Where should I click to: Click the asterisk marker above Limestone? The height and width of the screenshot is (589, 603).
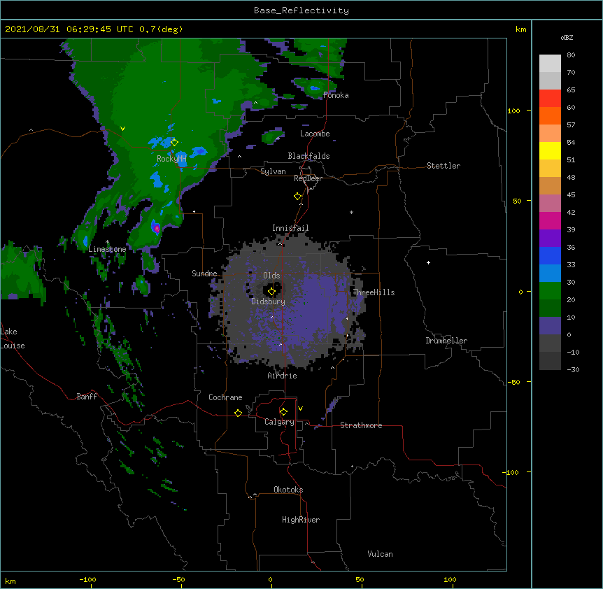(107, 242)
